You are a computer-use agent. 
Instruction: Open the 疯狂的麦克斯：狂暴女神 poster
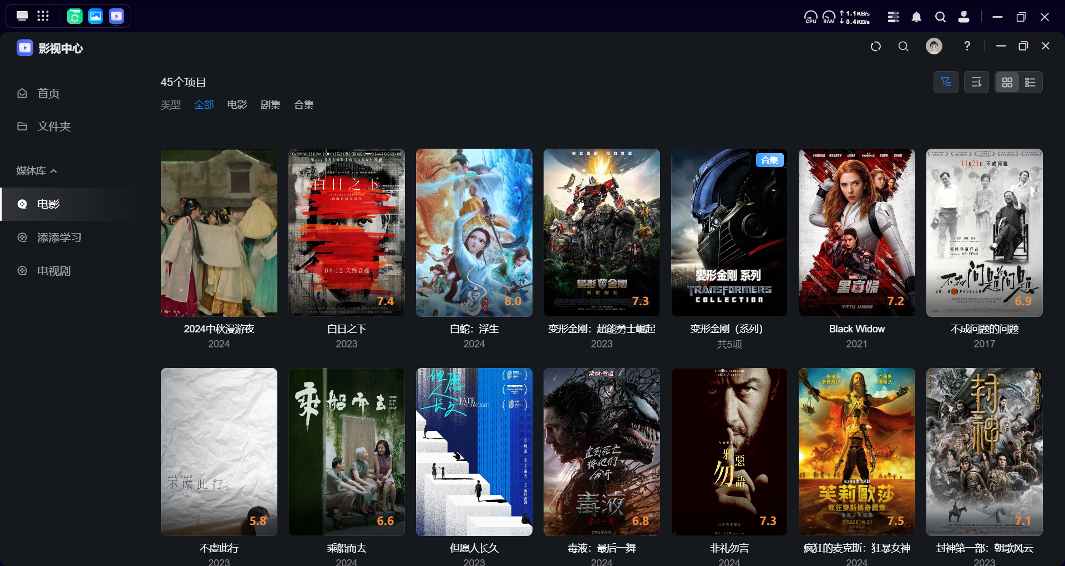[x=857, y=452]
